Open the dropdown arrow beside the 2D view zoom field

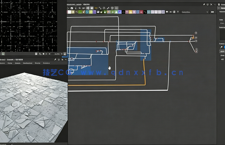click(62, 54)
